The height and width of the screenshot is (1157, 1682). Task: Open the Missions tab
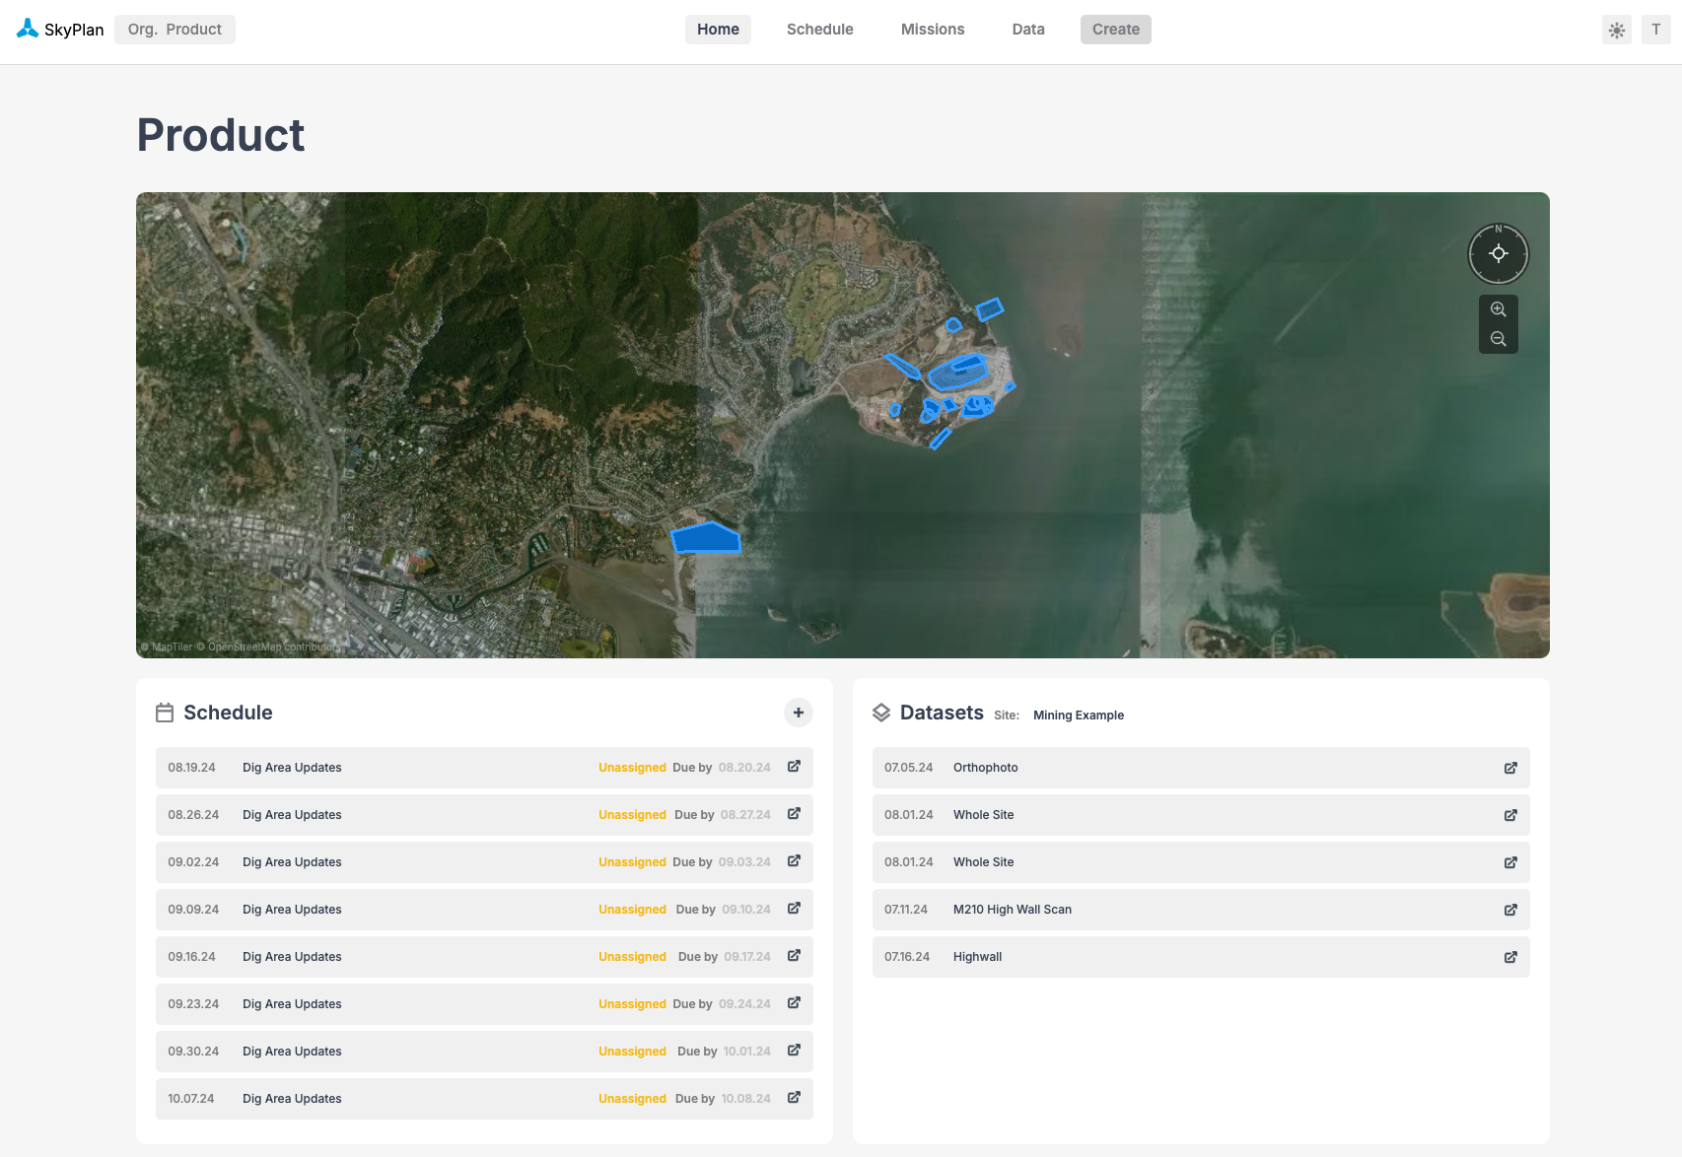click(933, 30)
